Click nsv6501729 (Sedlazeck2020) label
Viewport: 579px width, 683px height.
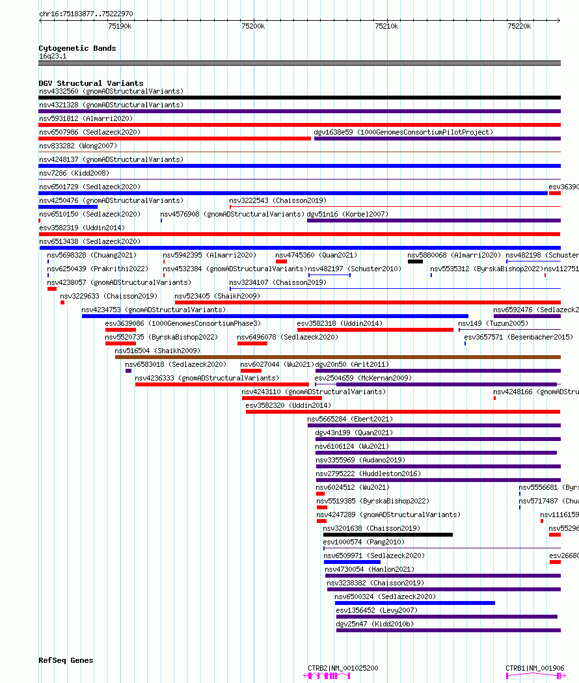(90, 187)
